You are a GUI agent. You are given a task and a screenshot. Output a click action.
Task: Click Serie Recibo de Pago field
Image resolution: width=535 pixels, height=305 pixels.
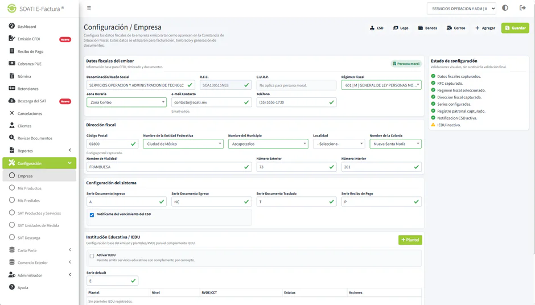(381, 201)
